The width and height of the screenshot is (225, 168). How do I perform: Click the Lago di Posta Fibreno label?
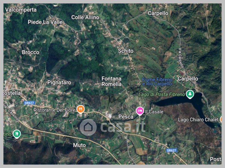[x=161, y=94]
